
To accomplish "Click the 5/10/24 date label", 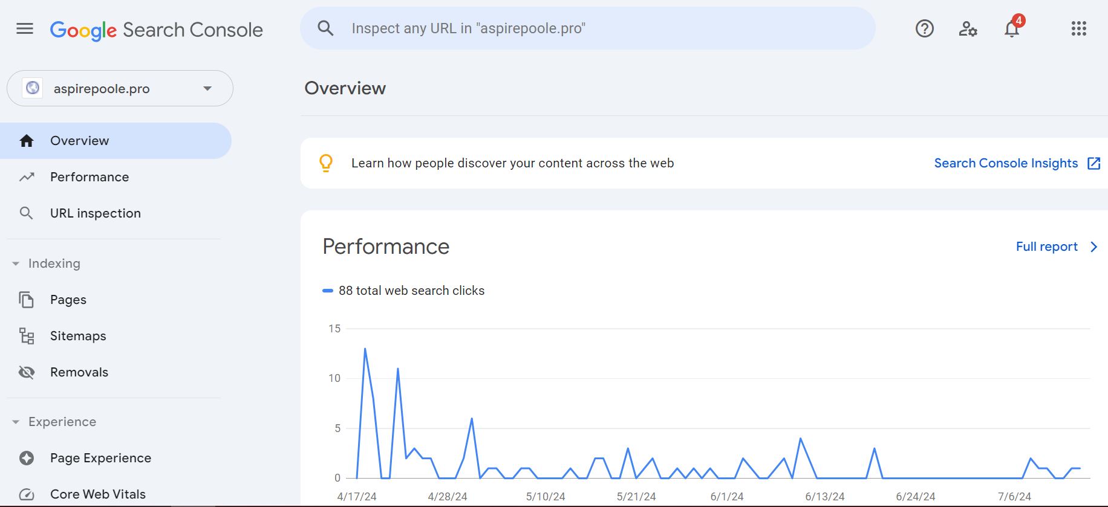I will 546,497.
